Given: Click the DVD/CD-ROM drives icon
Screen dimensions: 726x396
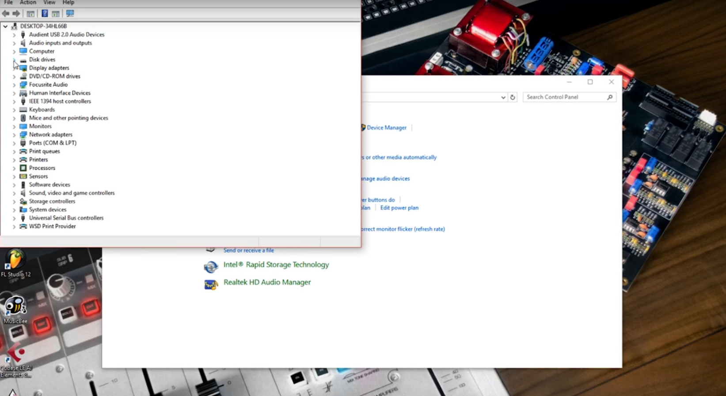Looking at the screenshot, I should (x=23, y=76).
